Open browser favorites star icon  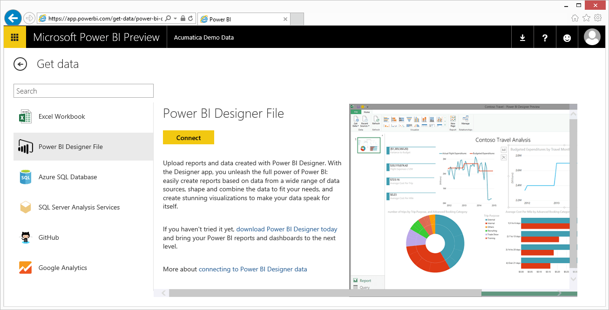pyautogui.click(x=586, y=18)
